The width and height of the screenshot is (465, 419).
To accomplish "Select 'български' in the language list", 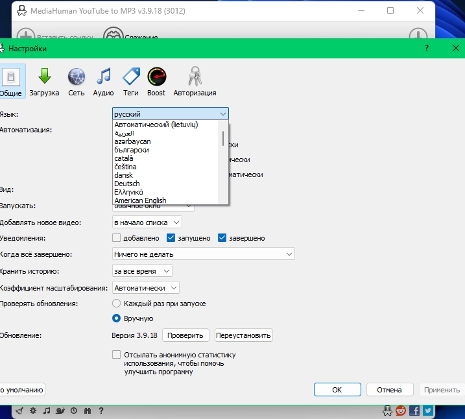I will [x=132, y=150].
